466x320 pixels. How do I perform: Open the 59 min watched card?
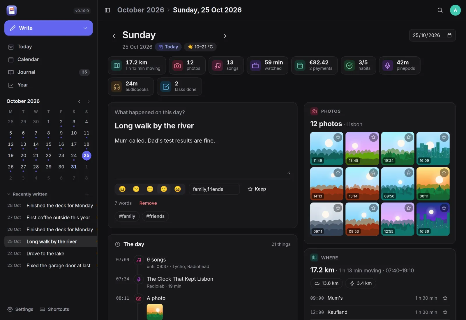coord(267,65)
